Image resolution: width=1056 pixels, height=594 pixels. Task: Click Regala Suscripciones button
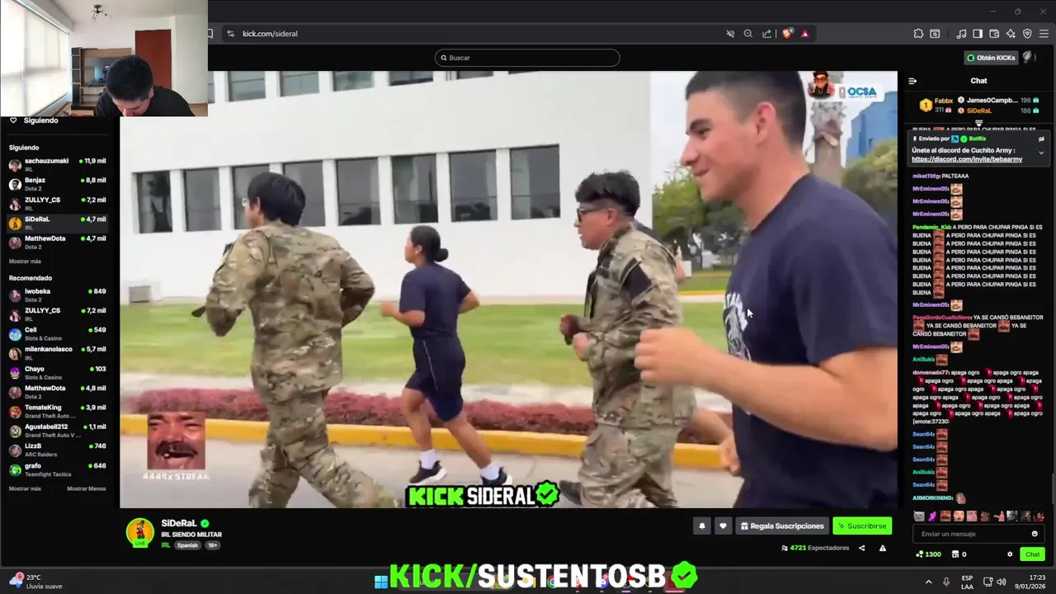tap(782, 526)
